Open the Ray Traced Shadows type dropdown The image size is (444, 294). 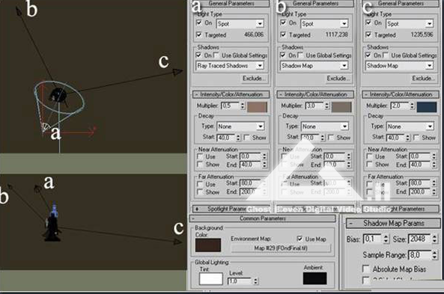click(230, 66)
